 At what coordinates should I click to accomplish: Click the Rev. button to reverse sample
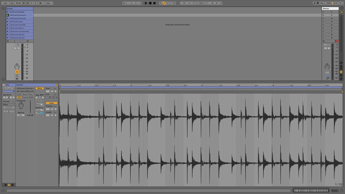pos(31,94)
